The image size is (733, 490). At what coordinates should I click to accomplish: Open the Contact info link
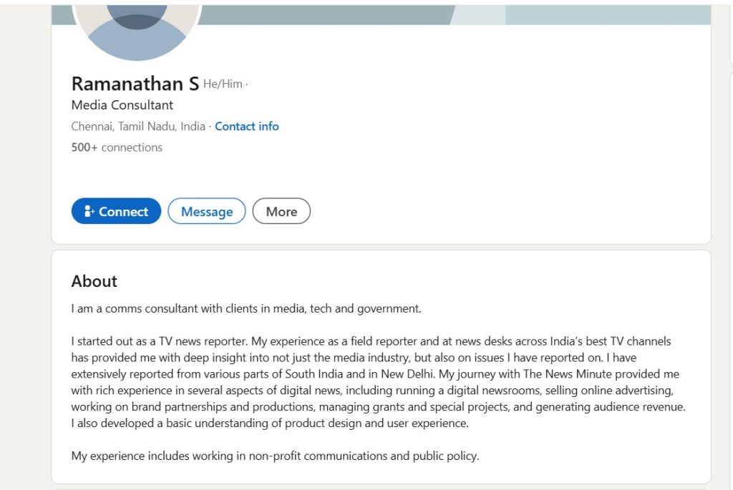pos(247,127)
